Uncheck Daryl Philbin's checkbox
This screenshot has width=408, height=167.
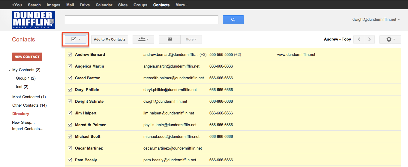tap(70, 90)
